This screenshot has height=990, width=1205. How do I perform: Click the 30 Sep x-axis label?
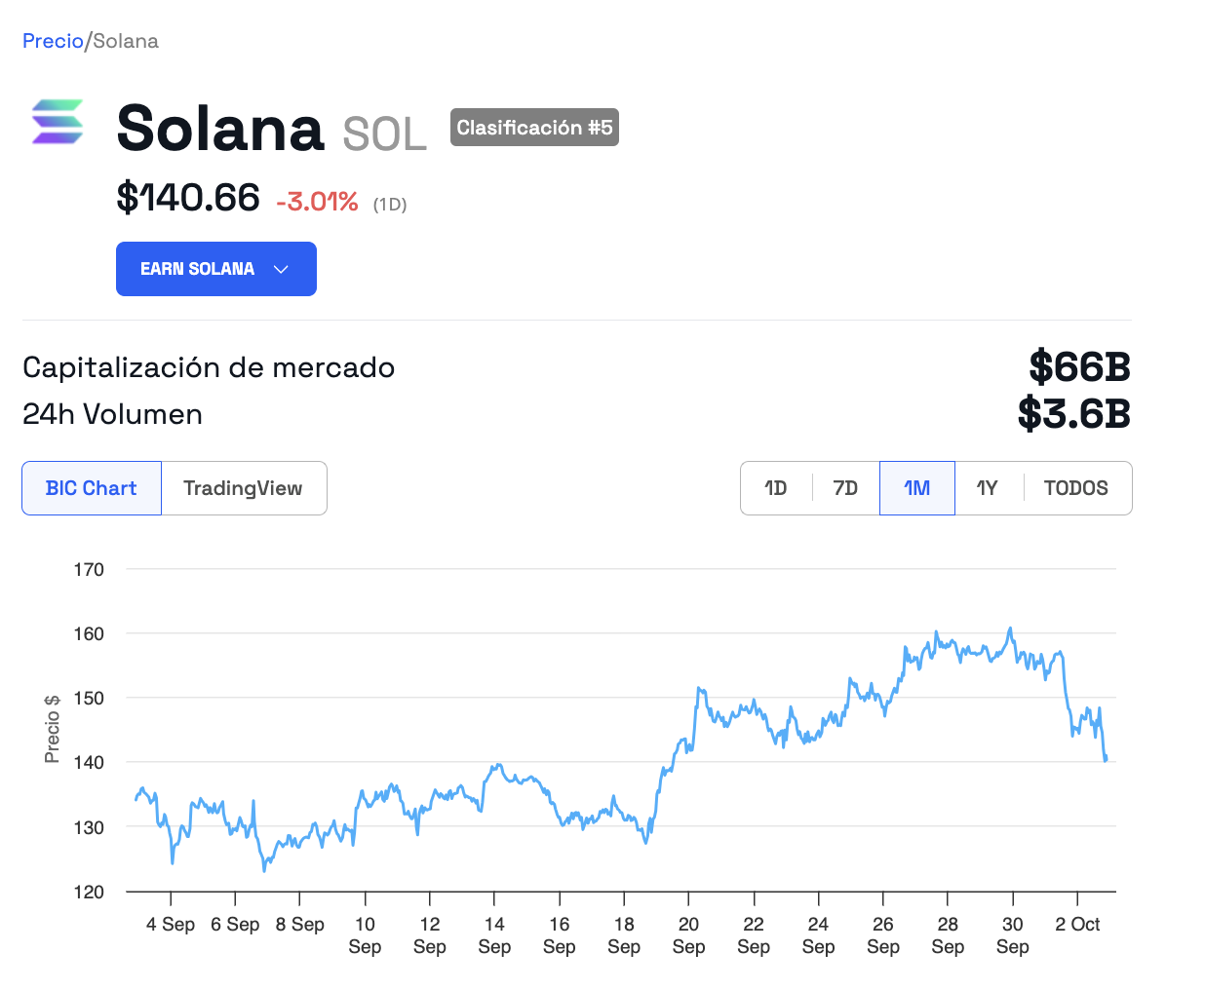(1012, 935)
